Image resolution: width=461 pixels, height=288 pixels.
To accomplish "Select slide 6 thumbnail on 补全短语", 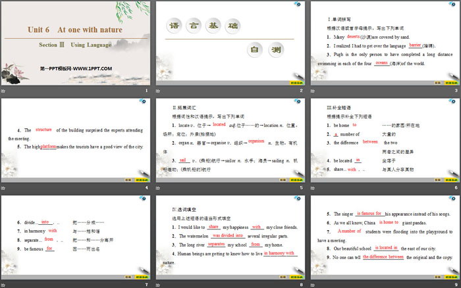I will 385,140.
